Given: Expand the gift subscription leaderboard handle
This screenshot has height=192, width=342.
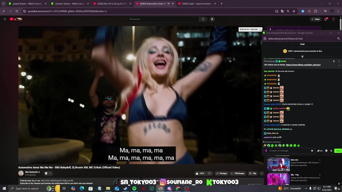Looking at the screenshot, I should pyautogui.click(x=302, y=57).
